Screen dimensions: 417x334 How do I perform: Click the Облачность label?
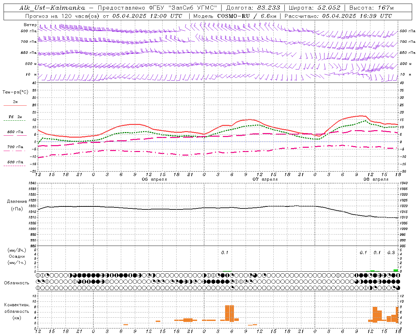(x=17, y=283)
